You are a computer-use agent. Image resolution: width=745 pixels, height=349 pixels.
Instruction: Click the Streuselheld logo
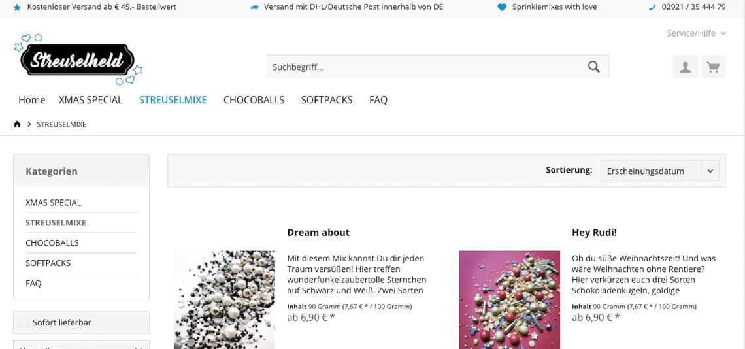coord(78,59)
